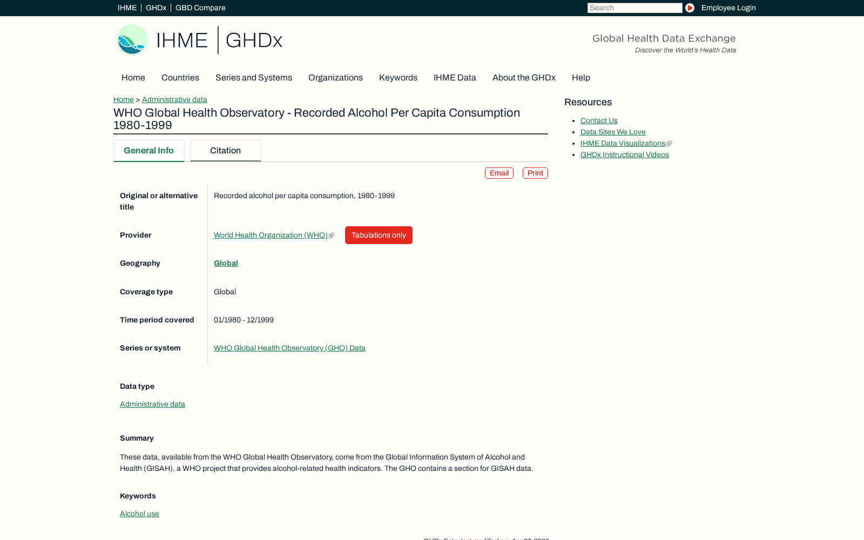Click the IHME globe logo icon
The height and width of the screenshot is (540, 864).
pyautogui.click(x=132, y=40)
